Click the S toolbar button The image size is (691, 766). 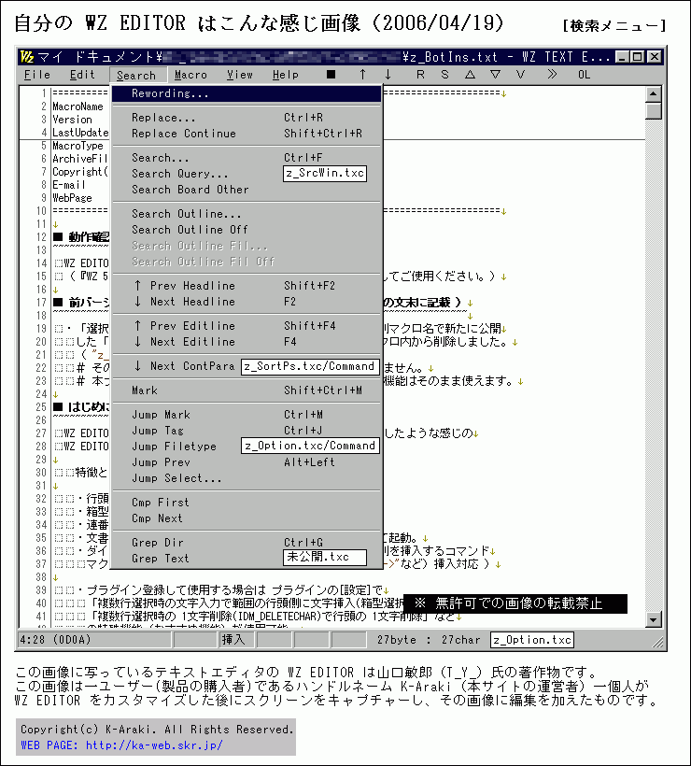[444, 75]
